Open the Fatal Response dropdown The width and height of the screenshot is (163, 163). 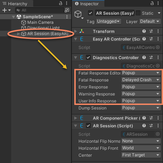pos(141,80)
